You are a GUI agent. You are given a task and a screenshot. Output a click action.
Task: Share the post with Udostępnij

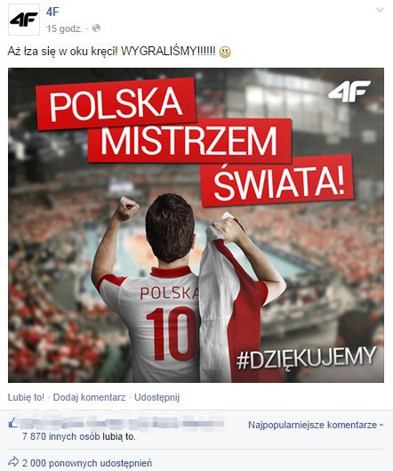pos(156,397)
